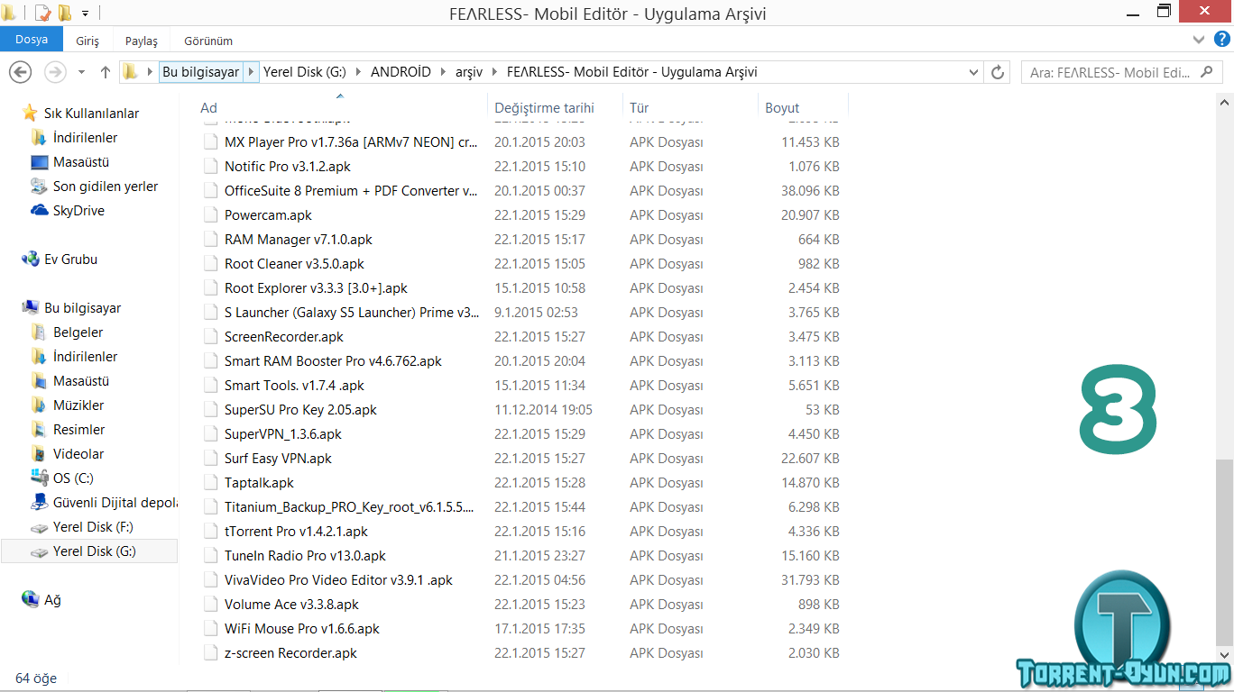1234x692 pixels.
Task: Refresh the current folder view
Action: pyautogui.click(x=997, y=72)
